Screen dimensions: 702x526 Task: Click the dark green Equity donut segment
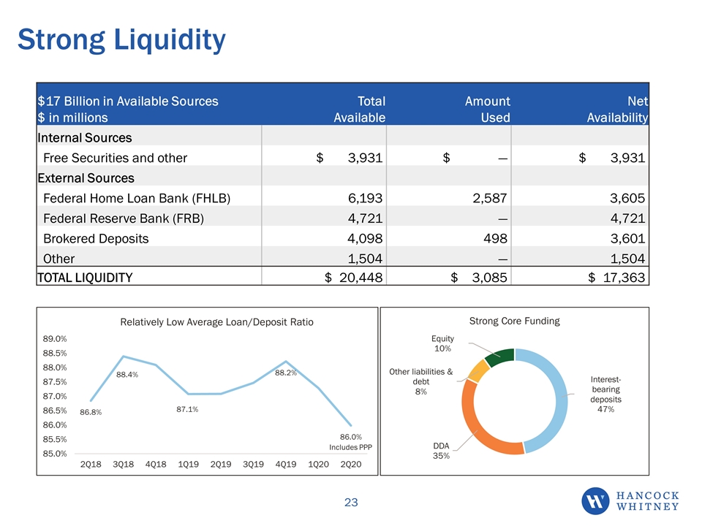pyautogui.click(x=500, y=357)
